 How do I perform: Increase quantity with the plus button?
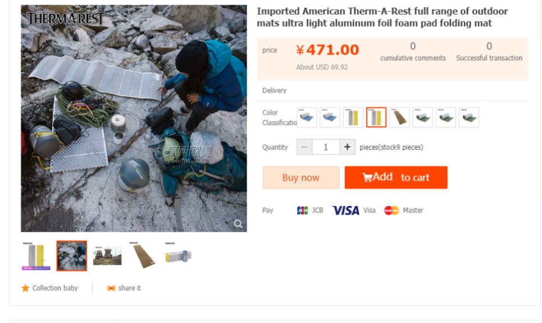pyautogui.click(x=347, y=147)
